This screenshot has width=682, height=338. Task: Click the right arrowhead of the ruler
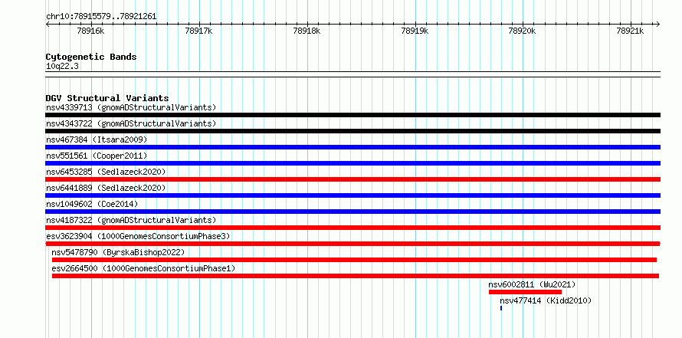(657, 24)
